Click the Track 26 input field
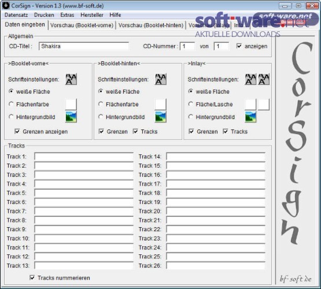 pos(216,266)
